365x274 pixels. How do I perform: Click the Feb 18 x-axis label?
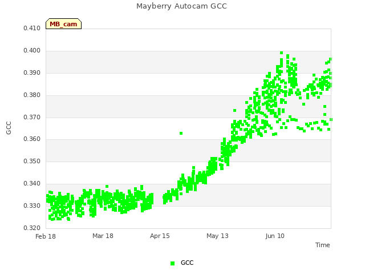pyautogui.click(x=46, y=236)
